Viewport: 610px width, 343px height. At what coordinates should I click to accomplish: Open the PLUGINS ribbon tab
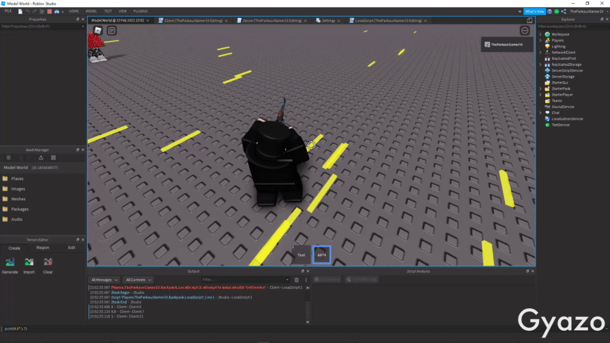tap(140, 11)
